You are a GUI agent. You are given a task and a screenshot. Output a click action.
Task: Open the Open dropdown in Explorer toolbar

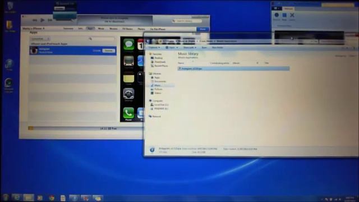172,48
